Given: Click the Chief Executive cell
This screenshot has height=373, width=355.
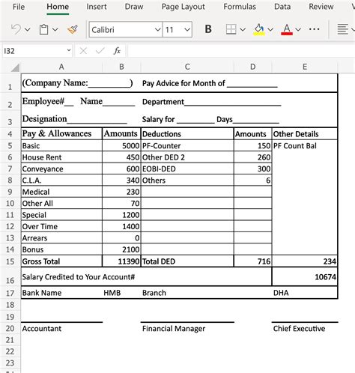Looking at the screenshot, I should pos(305,329).
